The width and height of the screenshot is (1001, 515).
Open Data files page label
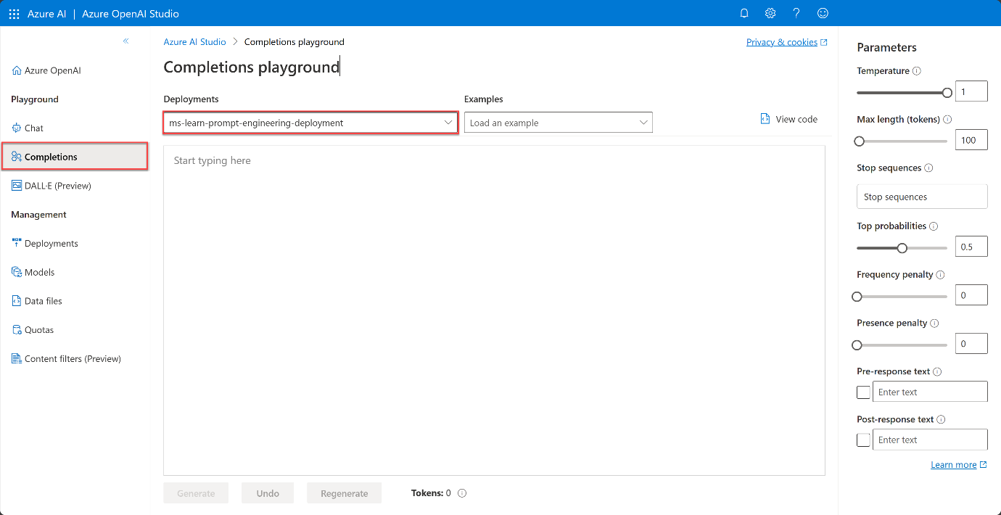(44, 301)
